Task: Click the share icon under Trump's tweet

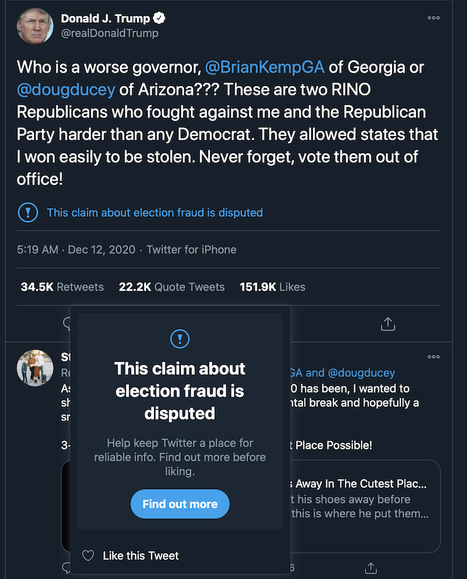Action: tap(388, 324)
